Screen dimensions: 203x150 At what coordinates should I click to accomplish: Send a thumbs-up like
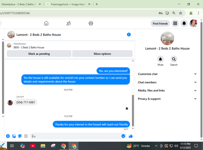click(131, 136)
